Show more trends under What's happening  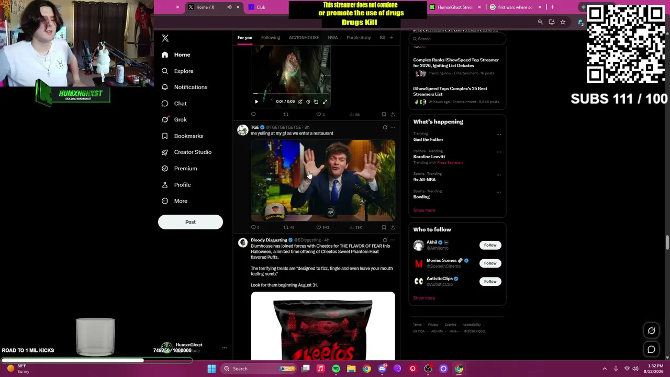click(424, 210)
